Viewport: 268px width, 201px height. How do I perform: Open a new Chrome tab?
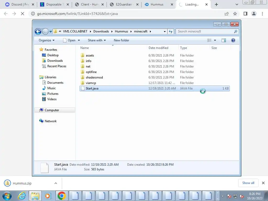(x=216, y=4)
